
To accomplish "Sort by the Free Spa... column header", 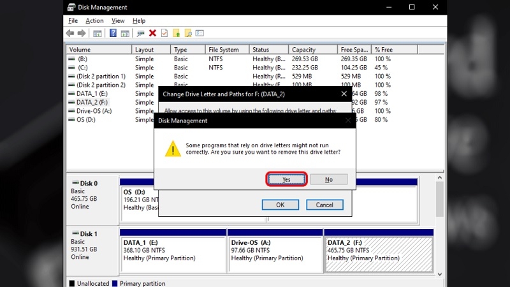I will (x=354, y=50).
